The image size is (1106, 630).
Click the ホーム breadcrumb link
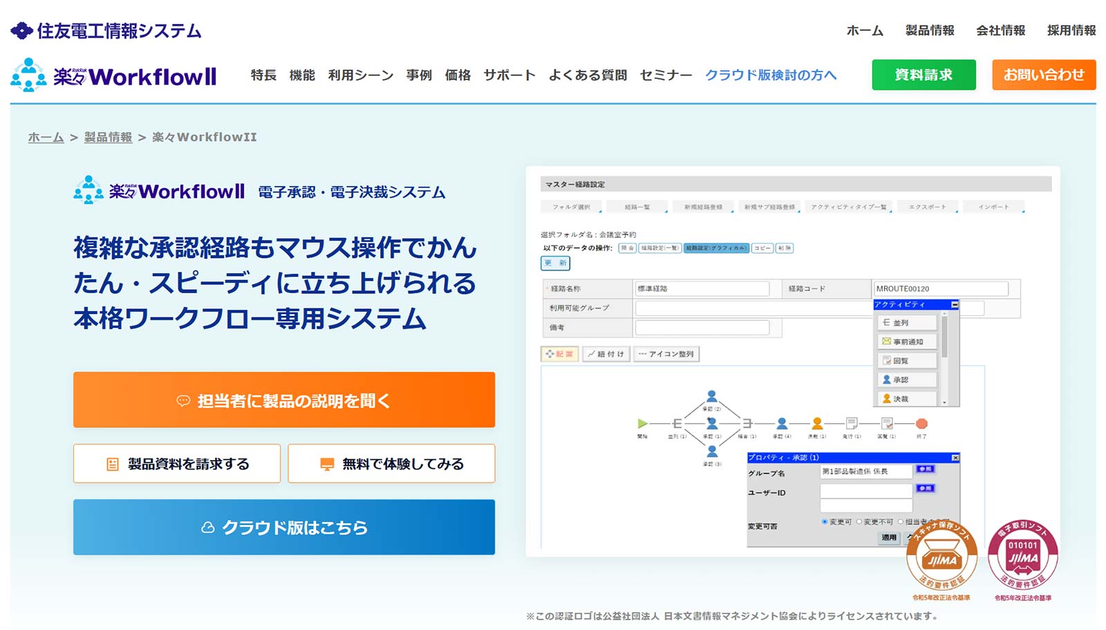click(46, 137)
